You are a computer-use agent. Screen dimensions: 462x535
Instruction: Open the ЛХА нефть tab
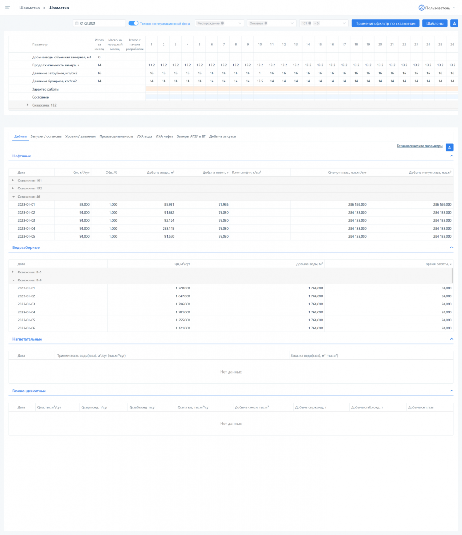(x=164, y=136)
